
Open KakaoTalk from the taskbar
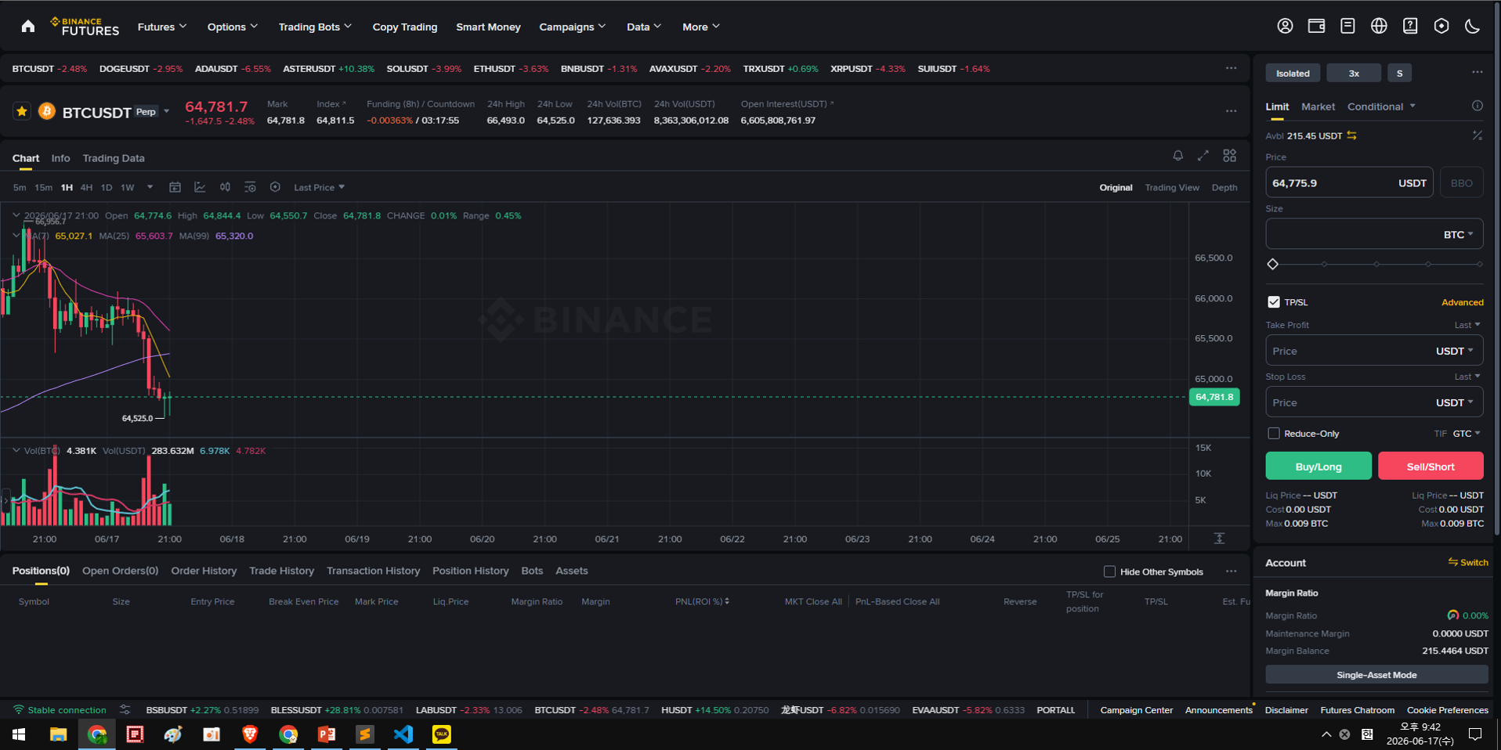442,734
